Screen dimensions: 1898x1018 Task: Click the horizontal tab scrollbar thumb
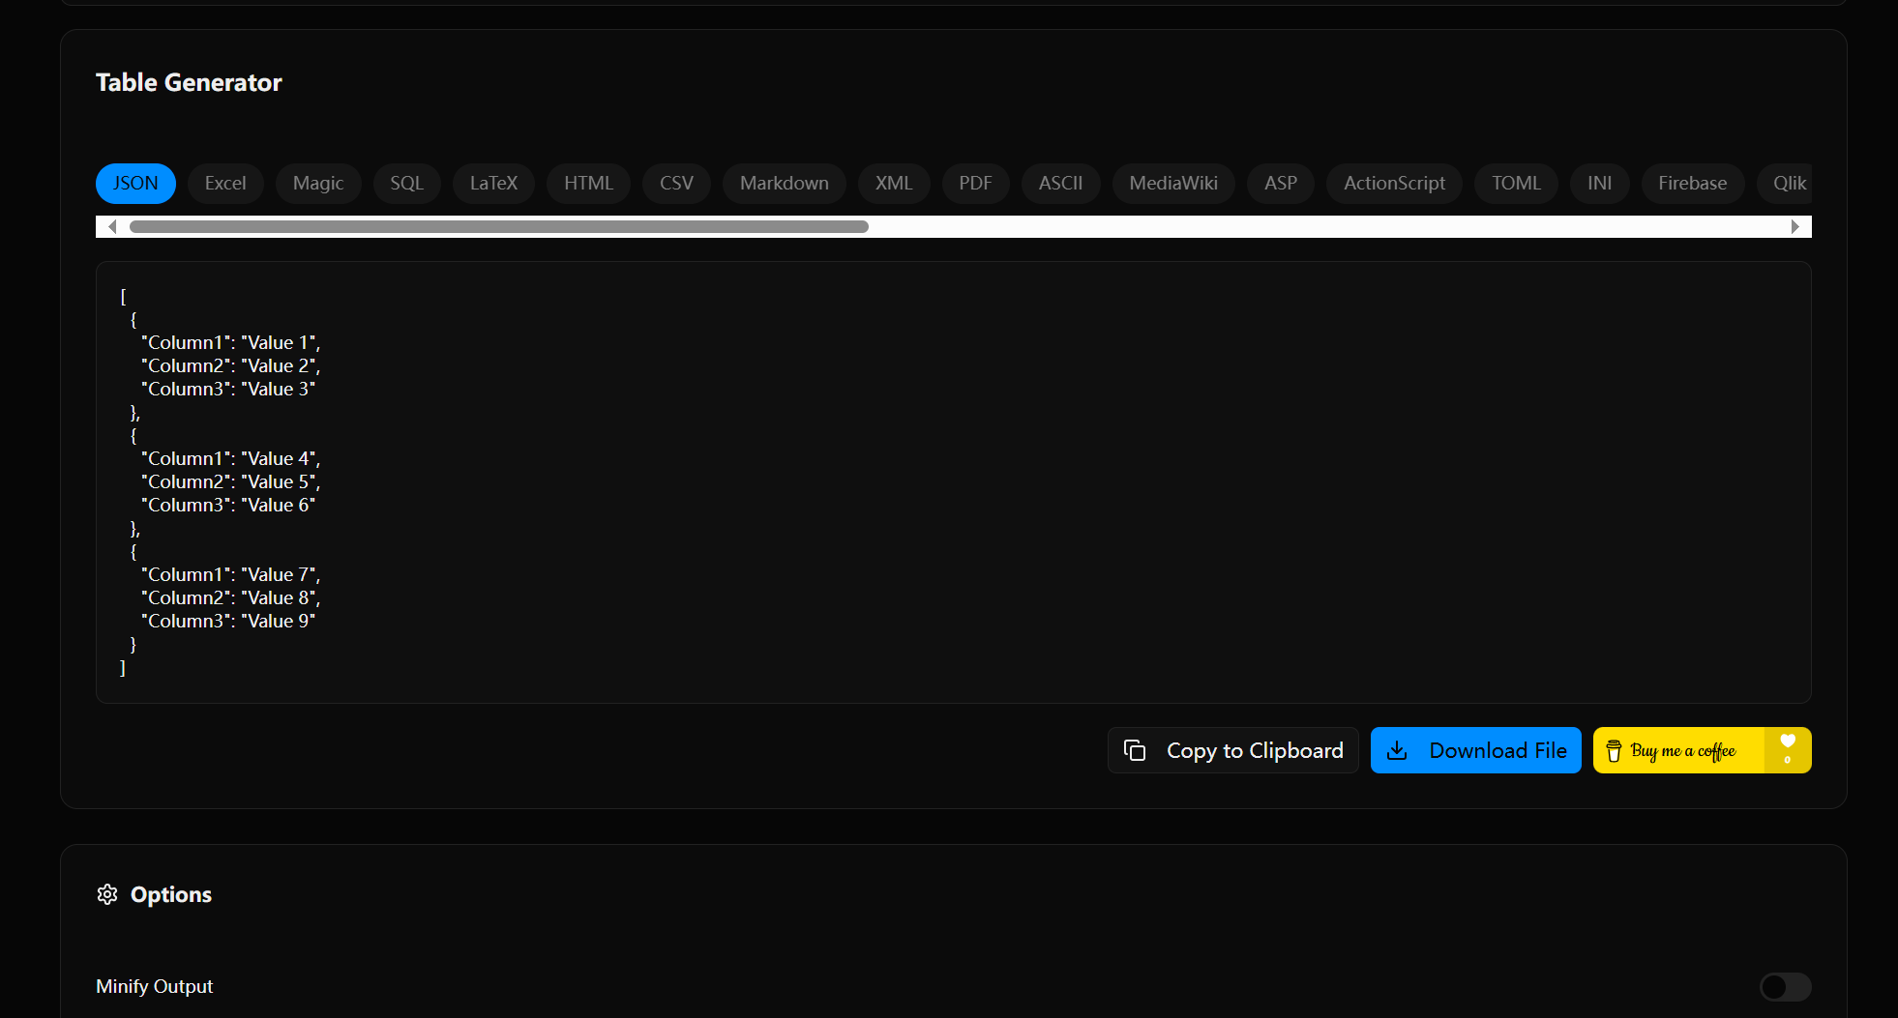point(498,226)
